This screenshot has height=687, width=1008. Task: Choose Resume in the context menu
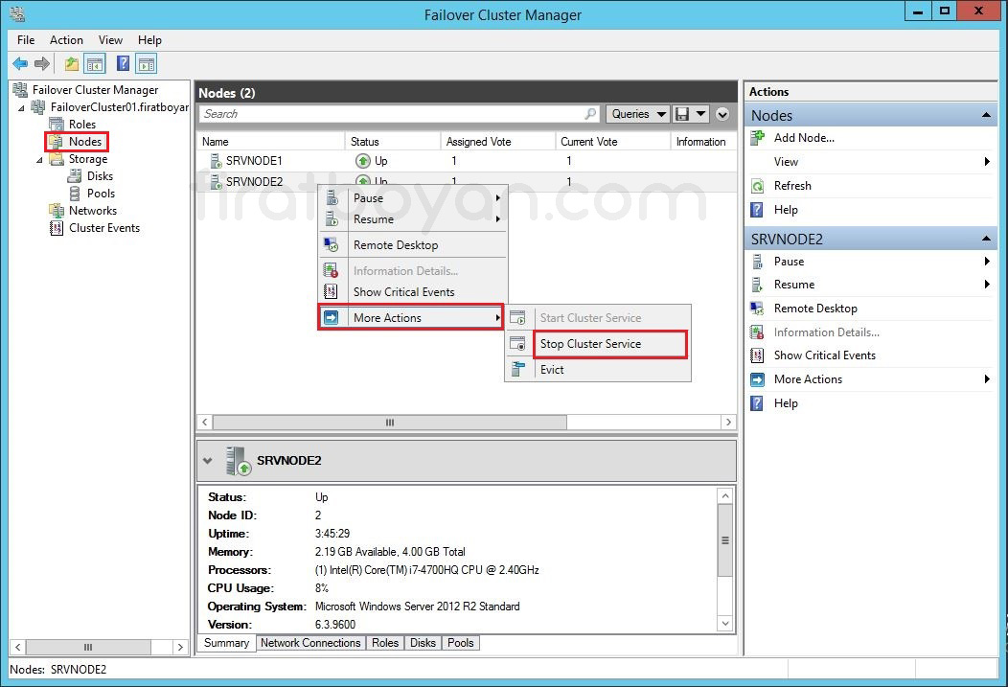click(413, 219)
